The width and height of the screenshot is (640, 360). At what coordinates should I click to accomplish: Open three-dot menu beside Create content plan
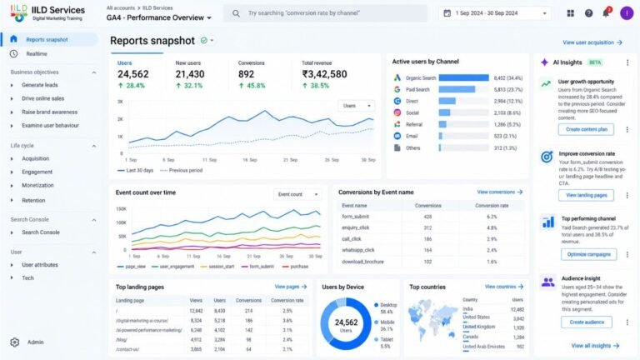(x=627, y=129)
